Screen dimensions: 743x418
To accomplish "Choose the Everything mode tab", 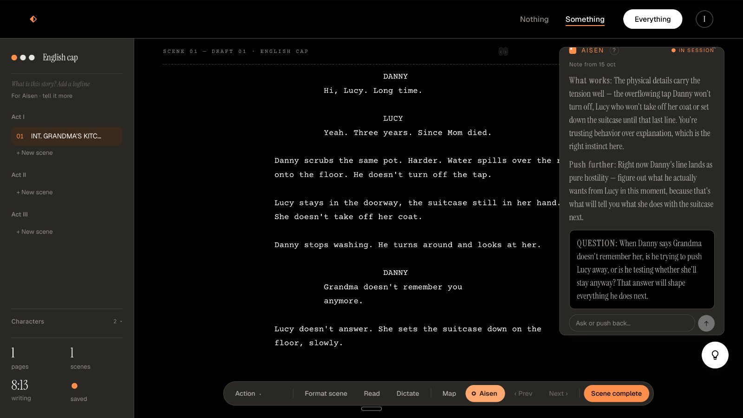I will pos(652,19).
